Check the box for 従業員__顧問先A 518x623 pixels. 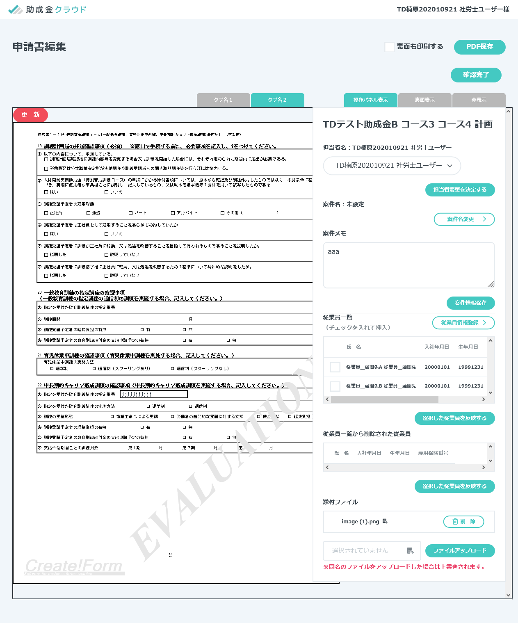click(335, 367)
